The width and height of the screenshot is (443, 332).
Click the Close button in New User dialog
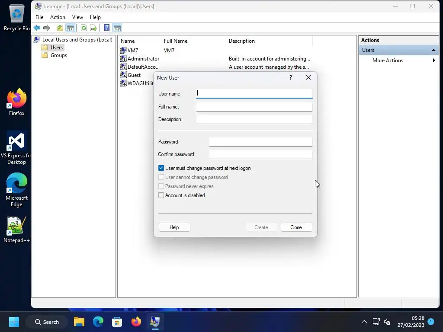(x=296, y=227)
